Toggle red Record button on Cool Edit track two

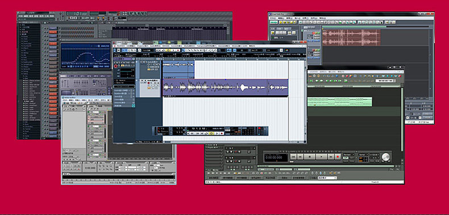click(x=314, y=50)
